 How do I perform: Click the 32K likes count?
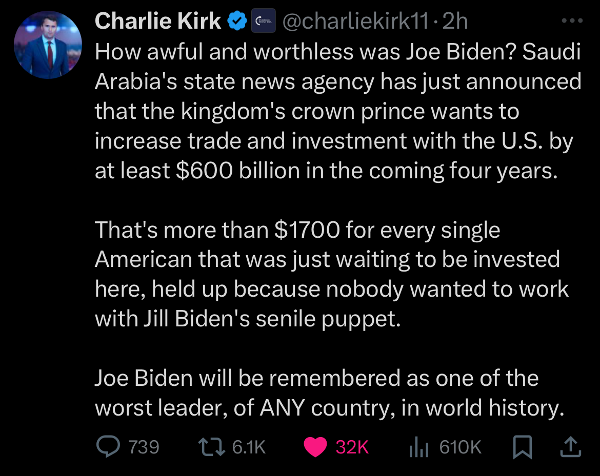352,448
